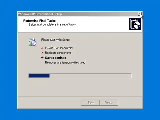Click the Performing Final Tasks heading

click(x=39, y=21)
